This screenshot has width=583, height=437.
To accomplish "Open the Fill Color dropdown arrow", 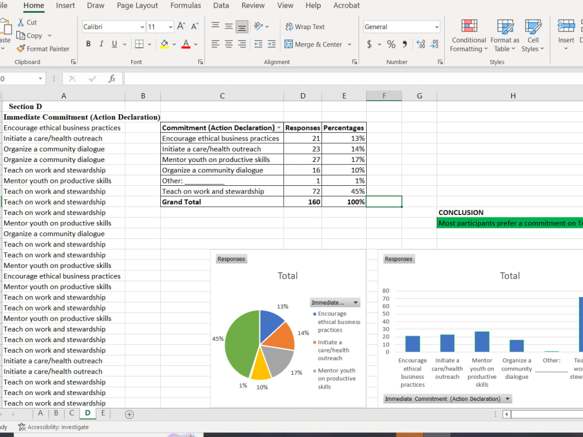I will pos(174,44).
